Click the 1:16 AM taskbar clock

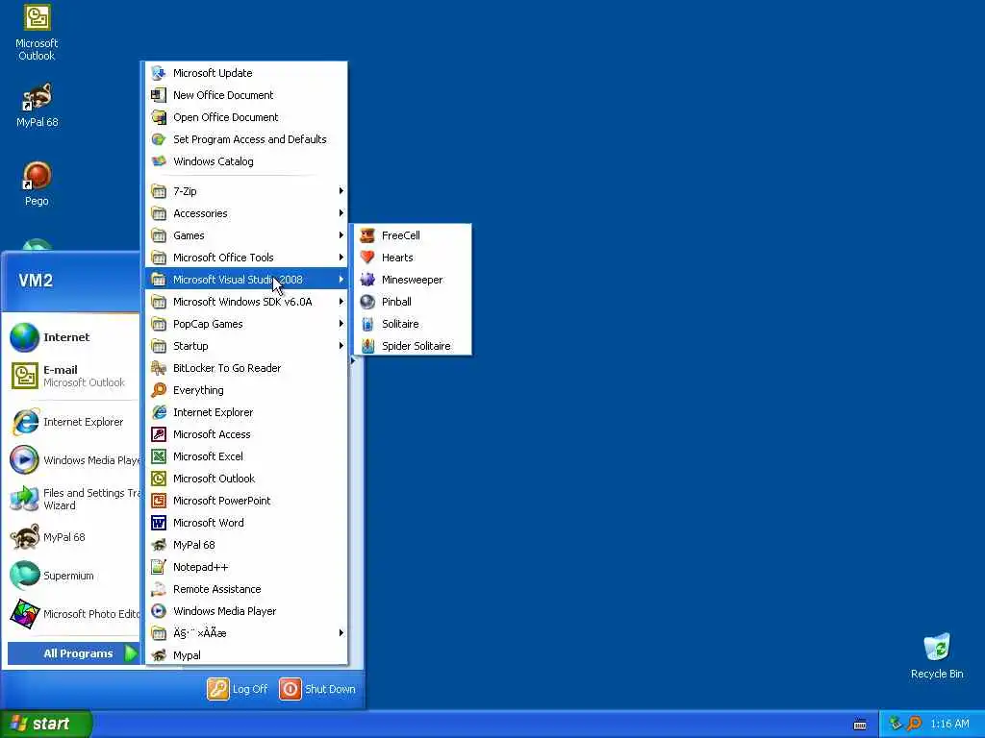(x=949, y=724)
